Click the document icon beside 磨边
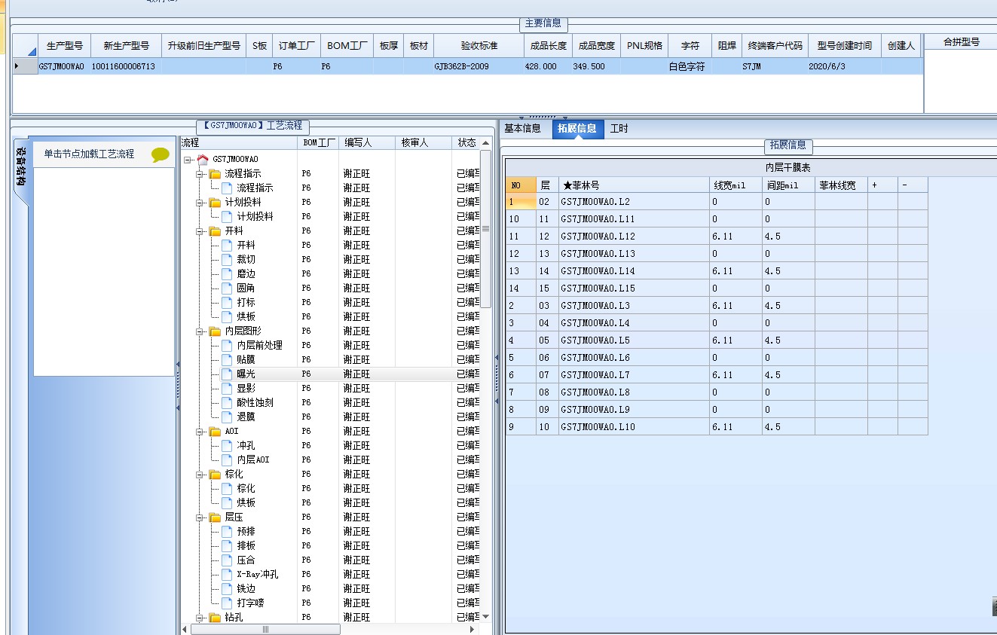 pyautogui.click(x=228, y=273)
